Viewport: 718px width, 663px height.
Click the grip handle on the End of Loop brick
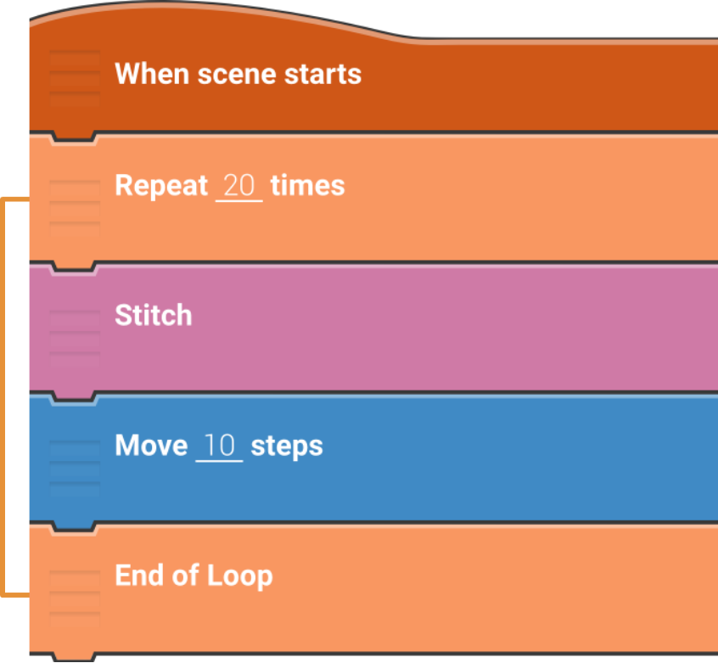pos(74,594)
